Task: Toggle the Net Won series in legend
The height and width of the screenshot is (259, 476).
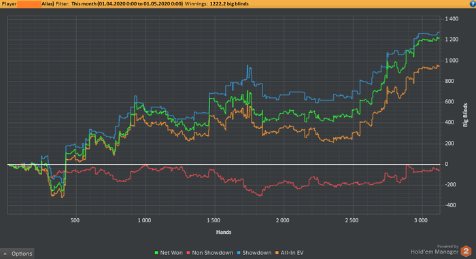Action: coord(169,253)
